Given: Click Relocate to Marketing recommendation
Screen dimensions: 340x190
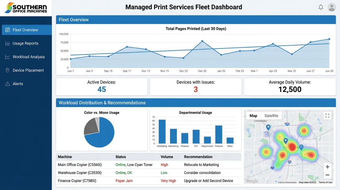Looking at the screenshot, I should coord(201,164).
